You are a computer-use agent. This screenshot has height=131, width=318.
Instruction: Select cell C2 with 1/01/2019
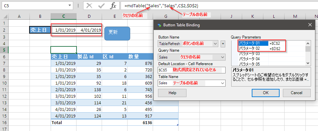[64, 30]
